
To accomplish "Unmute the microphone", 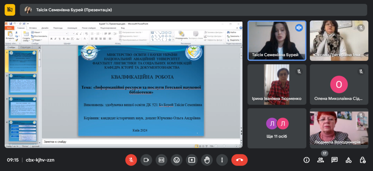I will (x=131, y=160).
